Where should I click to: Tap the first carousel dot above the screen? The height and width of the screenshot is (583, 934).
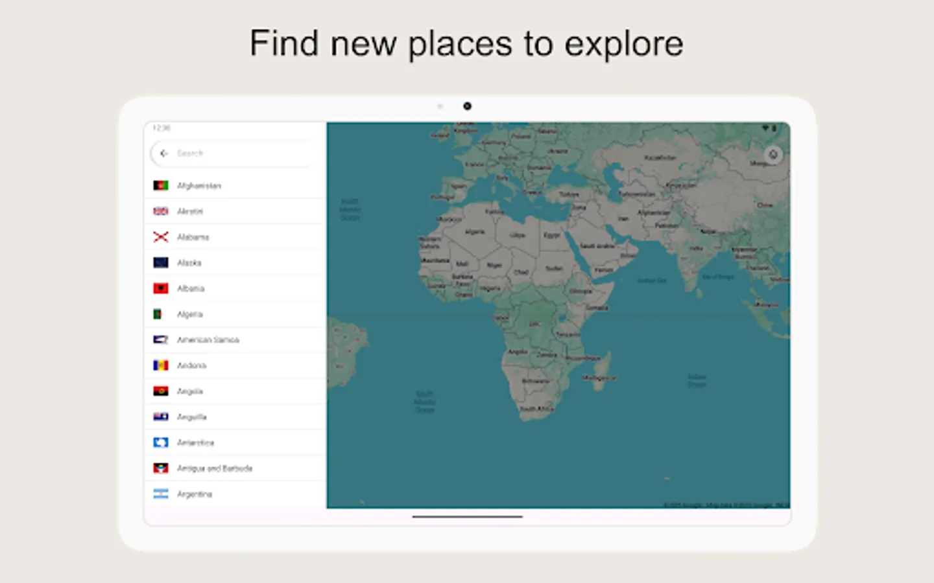[x=441, y=106]
